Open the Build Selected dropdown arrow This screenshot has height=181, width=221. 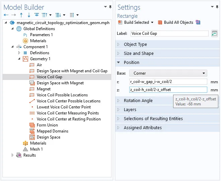(x=152, y=22)
